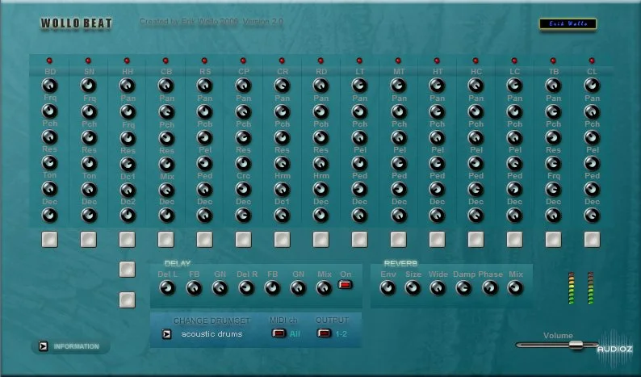Click the MIDI ch red selector button
The height and width of the screenshot is (377, 641).
point(279,333)
